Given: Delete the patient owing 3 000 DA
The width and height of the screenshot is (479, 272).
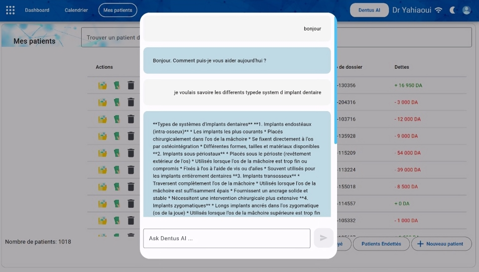Looking at the screenshot, I should 131,102.
